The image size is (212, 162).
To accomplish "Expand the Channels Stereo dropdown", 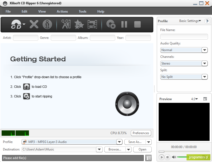I will [x=204, y=63].
